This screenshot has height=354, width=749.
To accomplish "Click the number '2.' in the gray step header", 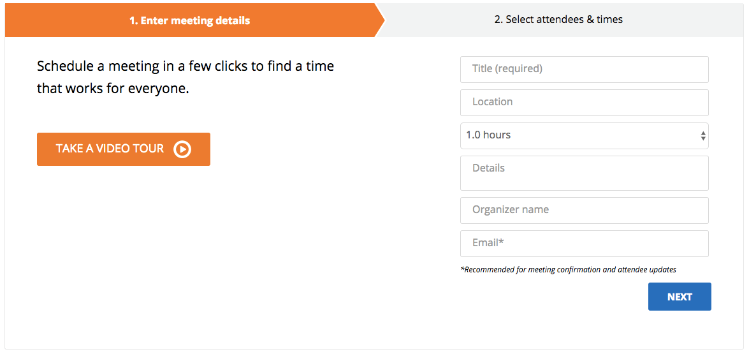I will 498,20.
